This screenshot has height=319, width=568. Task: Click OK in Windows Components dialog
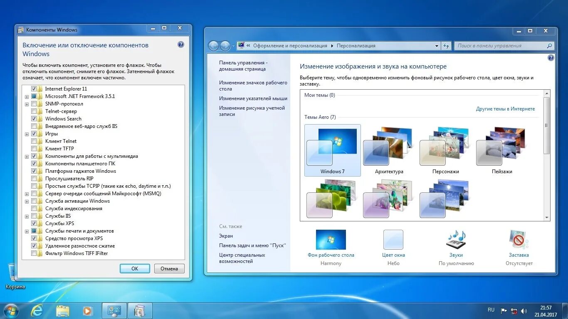135,268
